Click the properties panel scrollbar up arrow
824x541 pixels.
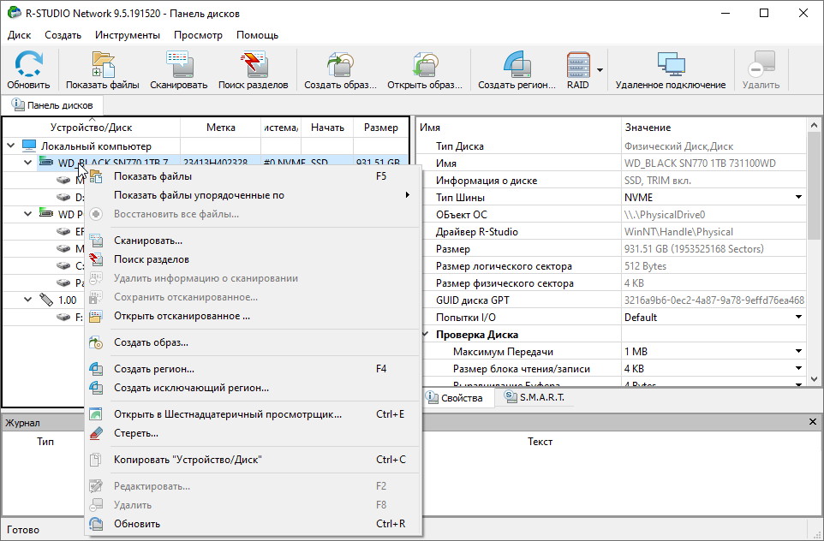(x=814, y=125)
